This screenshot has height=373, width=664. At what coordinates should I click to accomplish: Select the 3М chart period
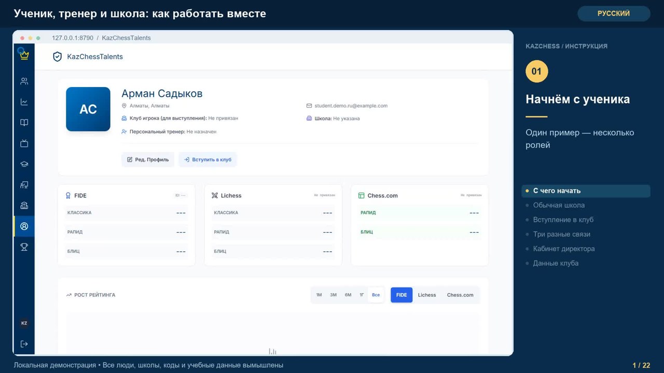[x=334, y=295]
